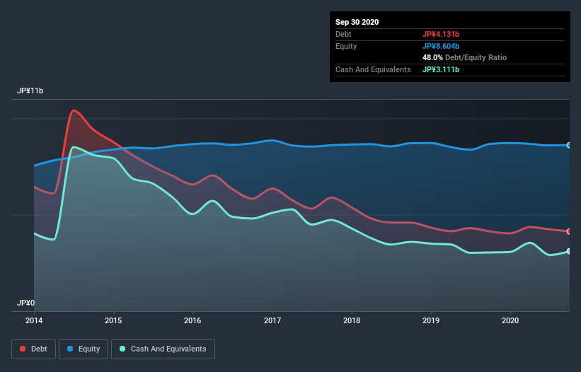Screen dimensions: 581x372
Task: Select the Equity end-point marker on chart
Action: click(569, 145)
